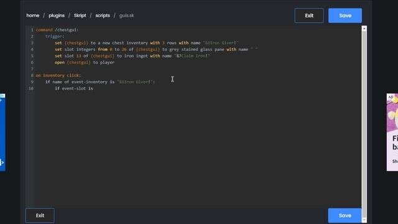The image size is (398, 224).
Task: Click the bottom Save button
Action: point(345,215)
